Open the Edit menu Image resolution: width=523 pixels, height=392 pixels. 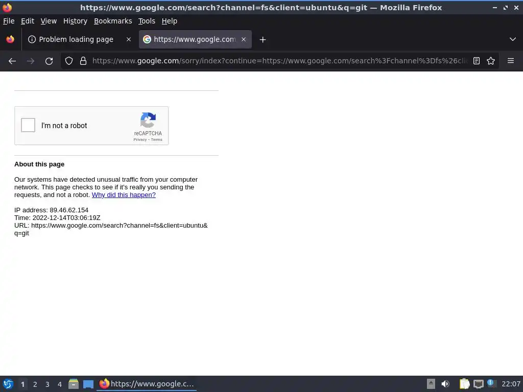[28, 21]
